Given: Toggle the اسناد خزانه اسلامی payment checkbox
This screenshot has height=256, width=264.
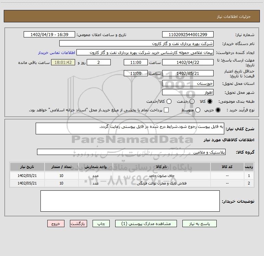Looking at the screenshot, I should [x=166, y=110].
